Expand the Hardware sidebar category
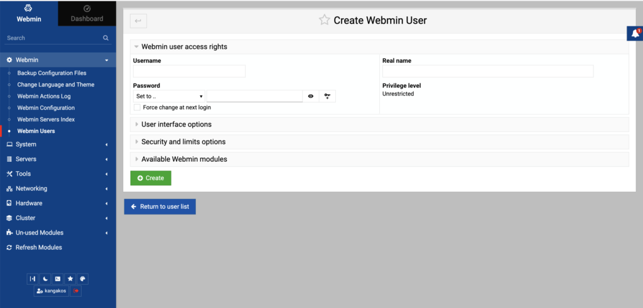The width and height of the screenshot is (643, 308). tap(58, 203)
